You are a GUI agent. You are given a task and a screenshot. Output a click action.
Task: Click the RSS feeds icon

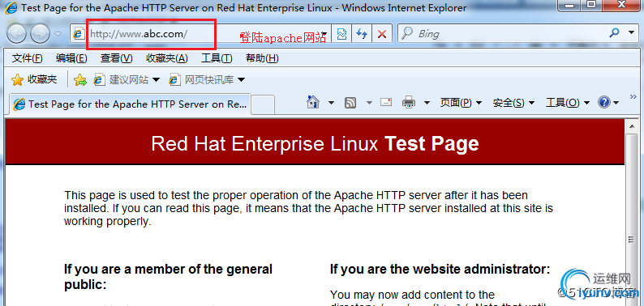(350, 103)
